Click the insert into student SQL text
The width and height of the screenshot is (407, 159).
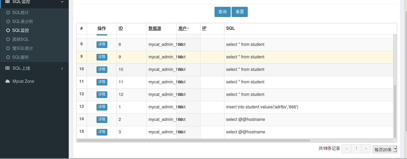click(x=262, y=107)
